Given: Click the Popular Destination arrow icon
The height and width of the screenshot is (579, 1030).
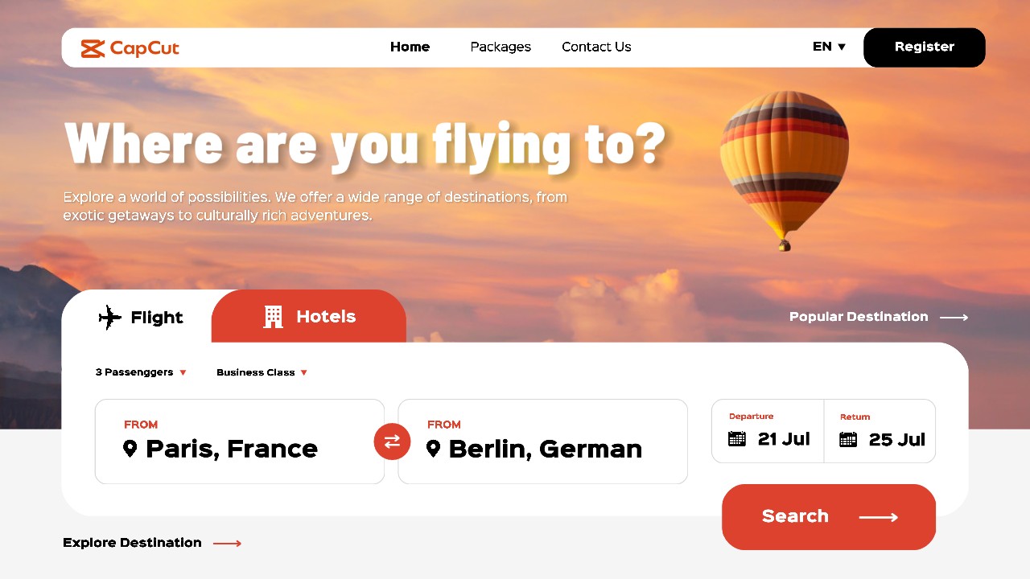Looking at the screenshot, I should pos(954,318).
